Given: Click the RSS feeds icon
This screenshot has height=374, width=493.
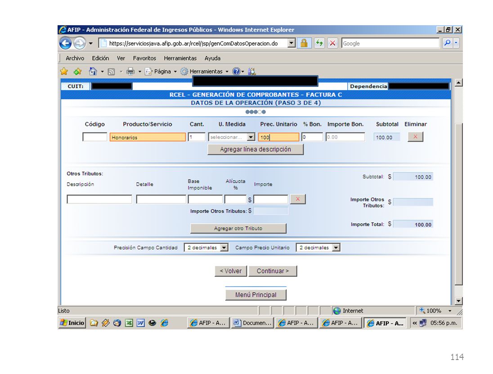Looking at the screenshot, I should (x=111, y=72).
